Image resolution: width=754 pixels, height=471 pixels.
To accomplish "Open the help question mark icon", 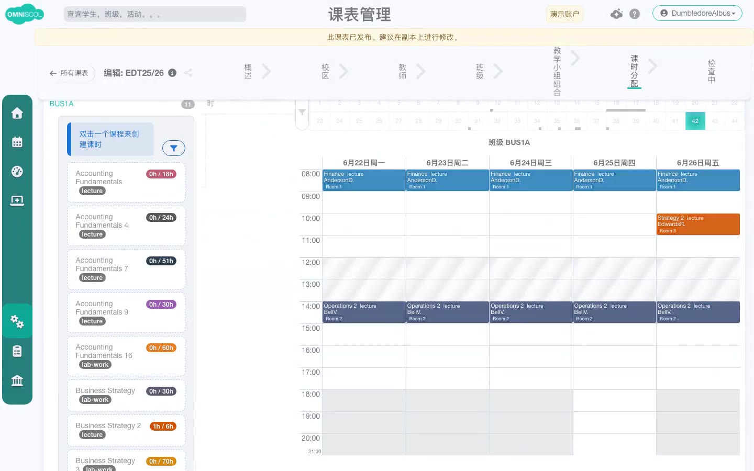I will pyautogui.click(x=635, y=14).
